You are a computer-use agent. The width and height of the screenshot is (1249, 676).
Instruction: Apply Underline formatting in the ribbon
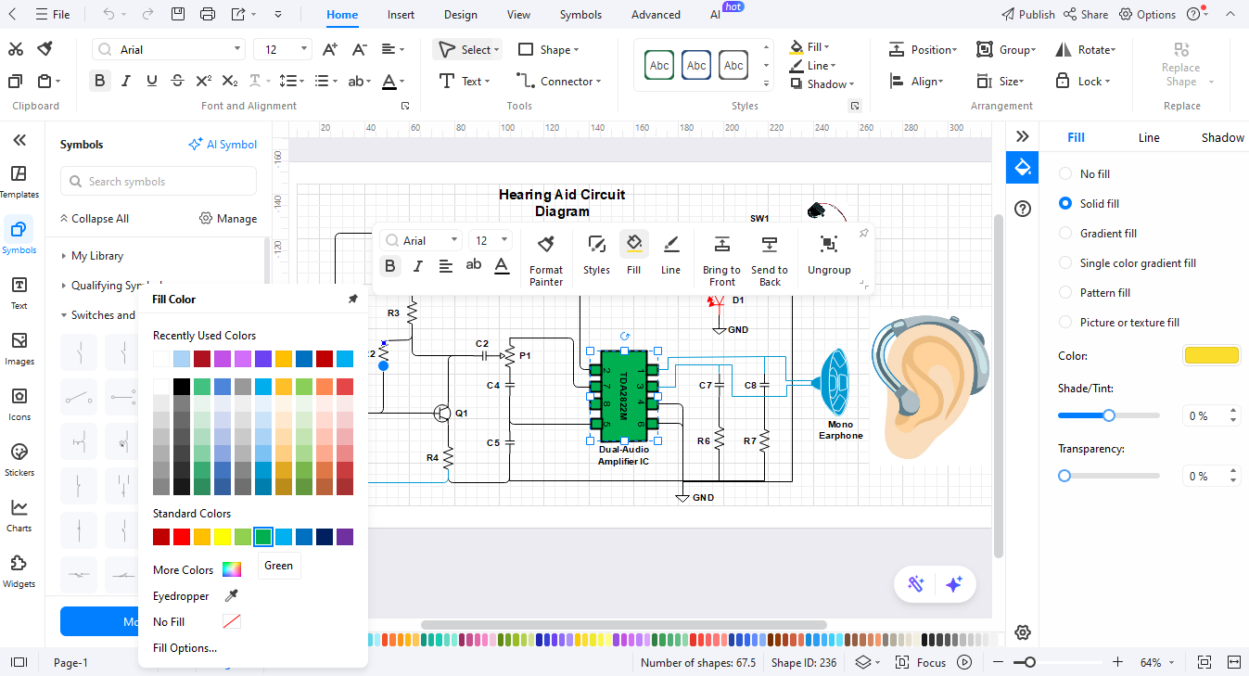pyautogui.click(x=152, y=81)
